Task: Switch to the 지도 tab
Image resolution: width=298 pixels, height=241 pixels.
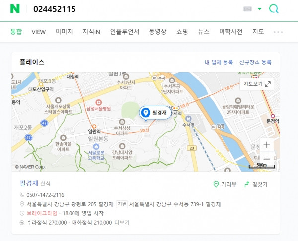Action: tap(258, 32)
